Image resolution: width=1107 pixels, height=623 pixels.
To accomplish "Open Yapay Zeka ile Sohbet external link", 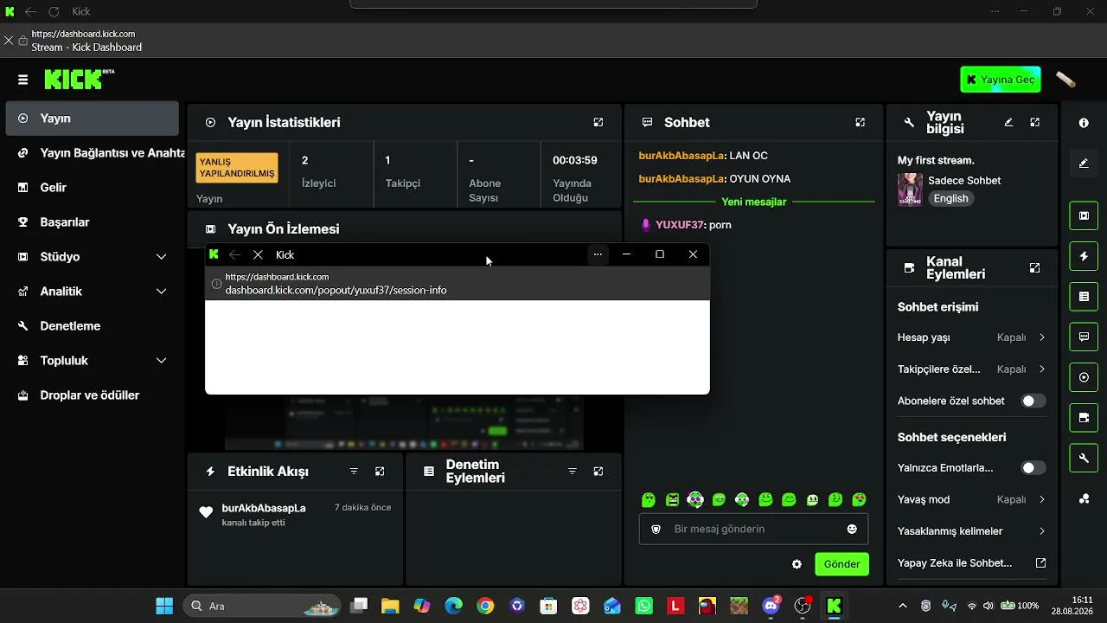I will pos(971,563).
